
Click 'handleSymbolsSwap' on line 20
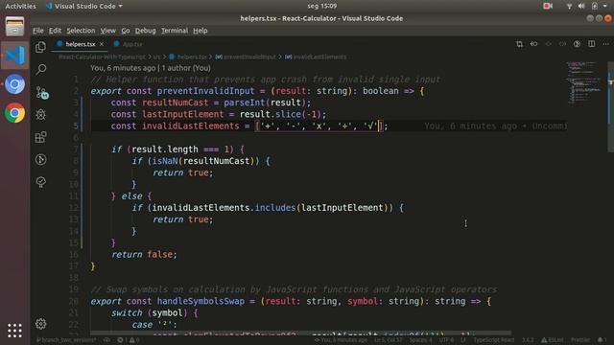click(x=201, y=301)
